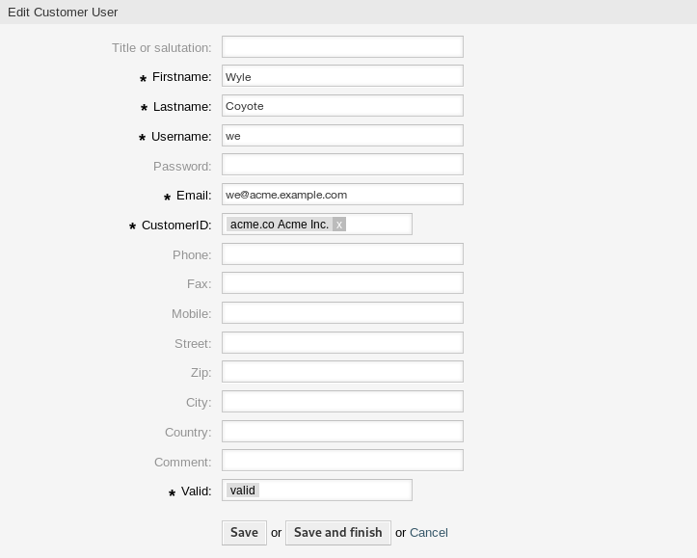Click the Phone input field
This screenshot has width=697, height=558.
[x=343, y=254]
